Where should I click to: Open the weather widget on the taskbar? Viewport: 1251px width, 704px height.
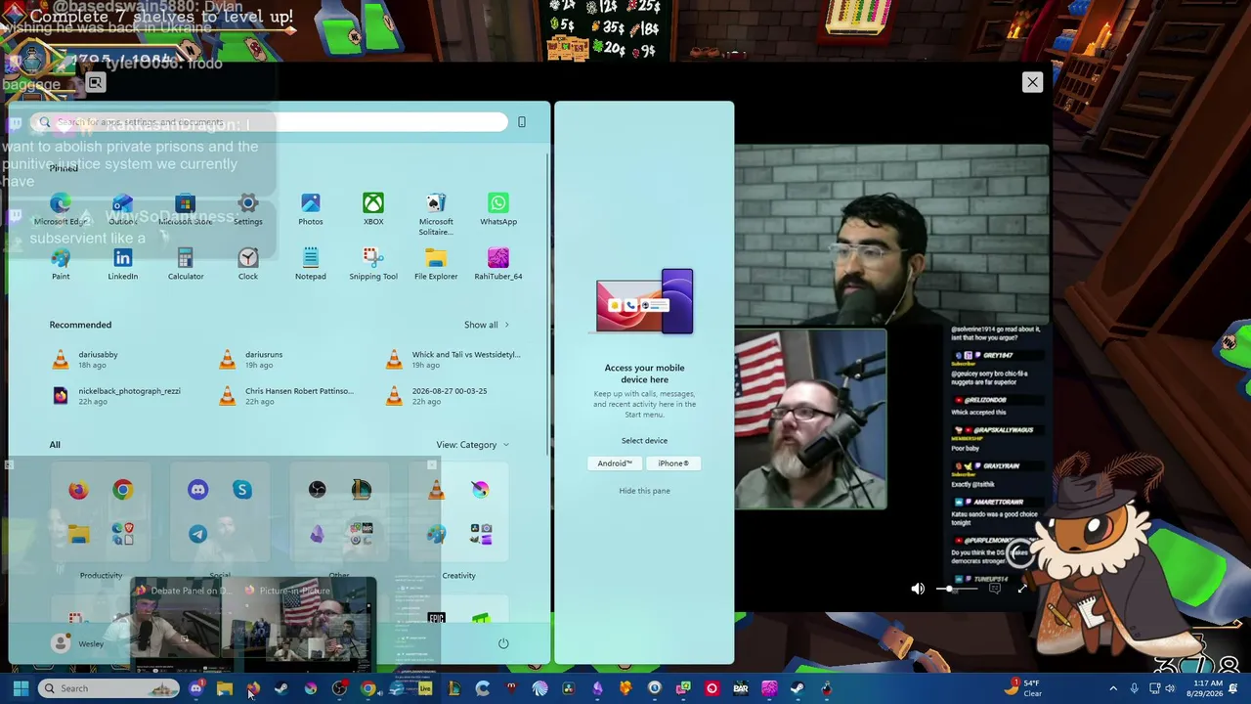tap(1025, 688)
